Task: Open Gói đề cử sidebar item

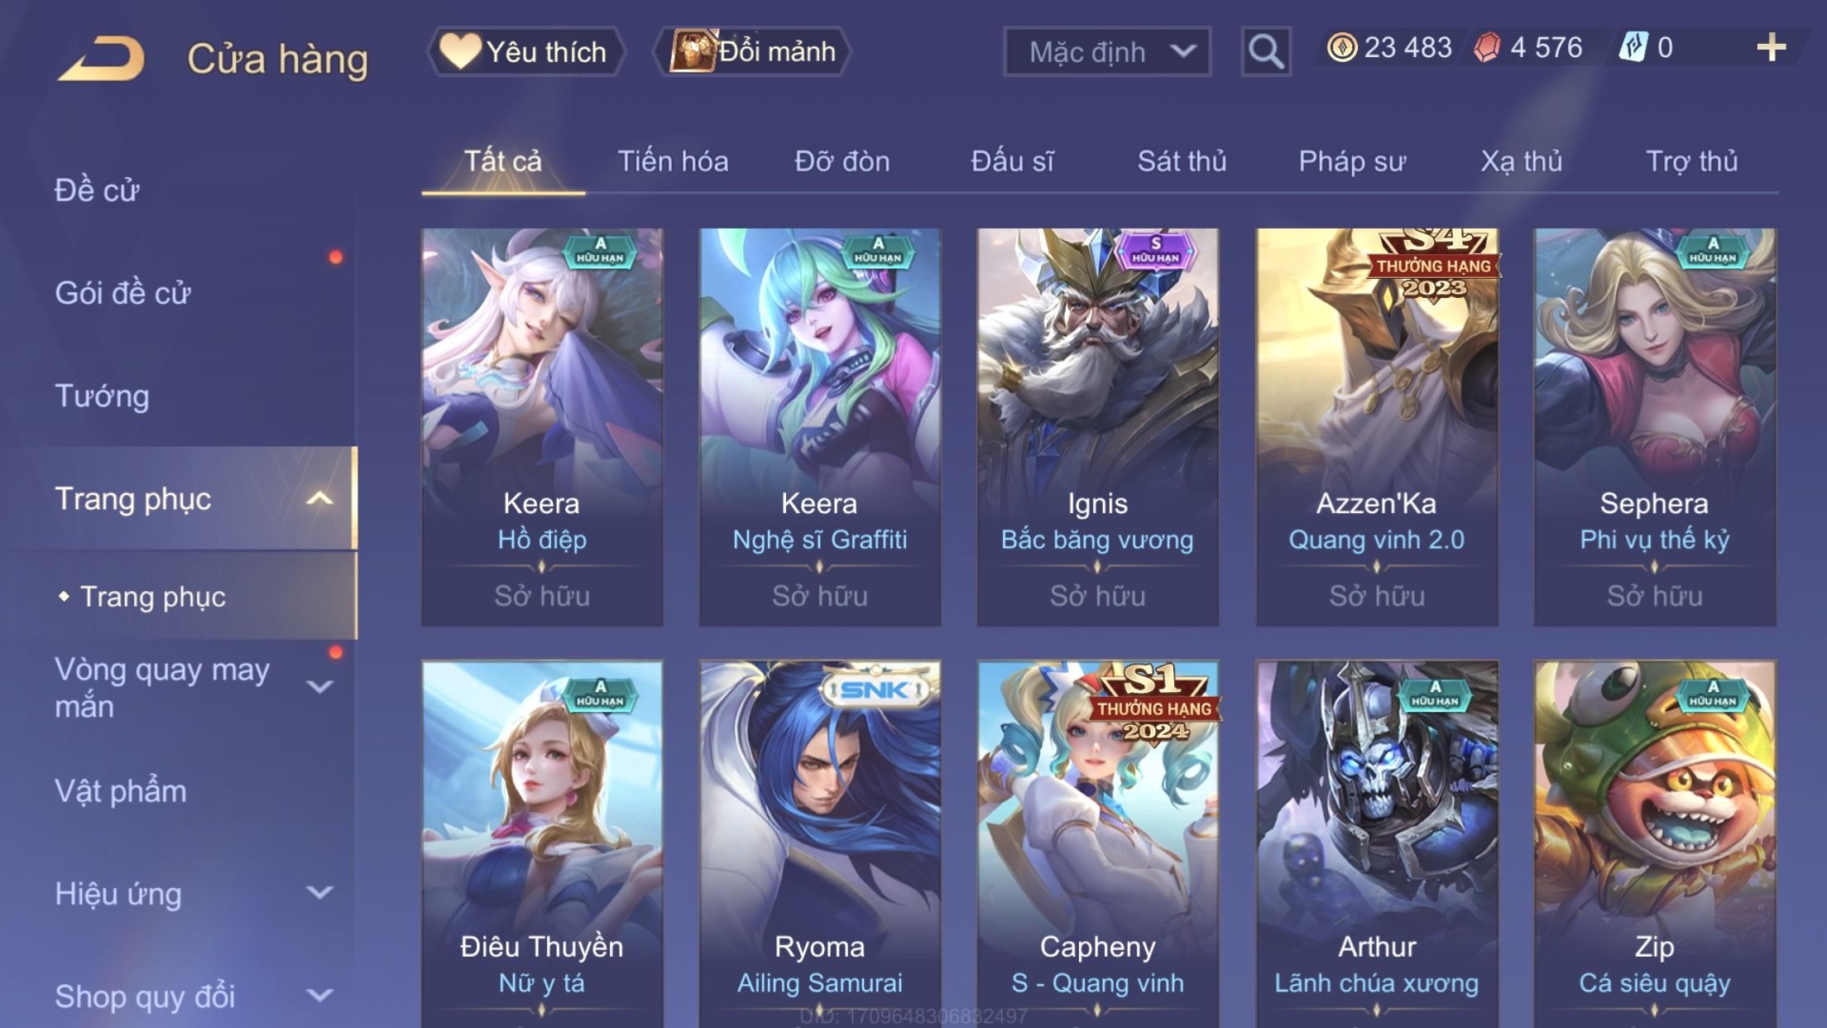Action: 122,293
